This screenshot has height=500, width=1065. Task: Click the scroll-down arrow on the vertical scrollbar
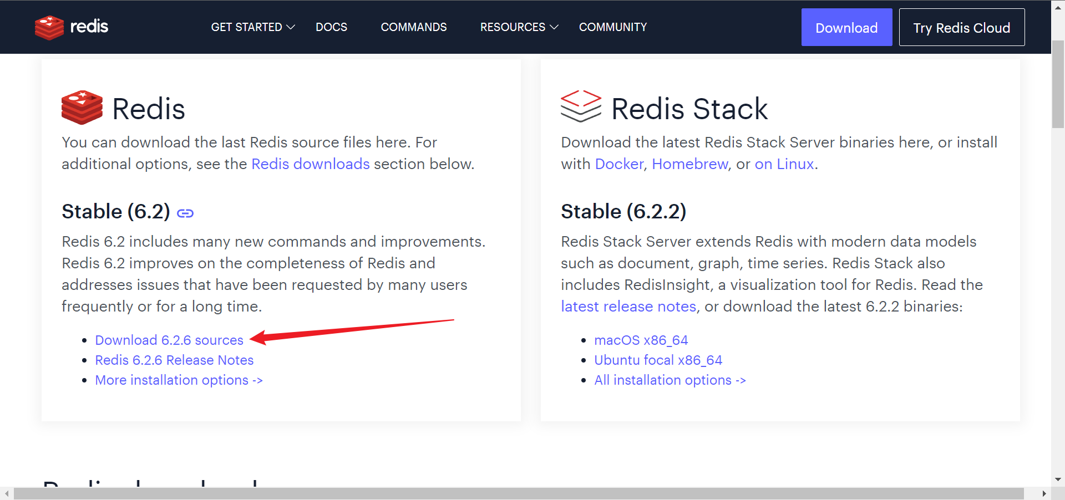pyautogui.click(x=1056, y=479)
